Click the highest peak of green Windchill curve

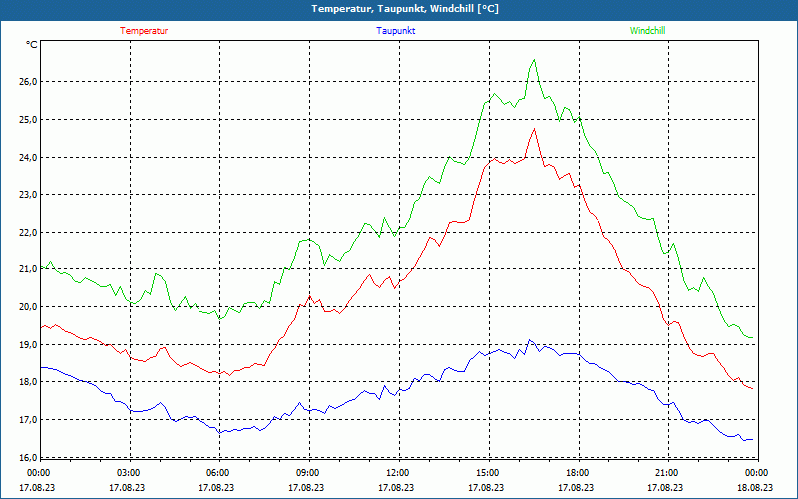pos(534,60)
